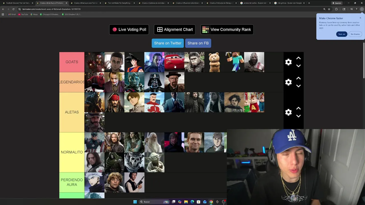Bookmark this page with star icon
This screenshot has height=205, width=365.
point(329,9)
